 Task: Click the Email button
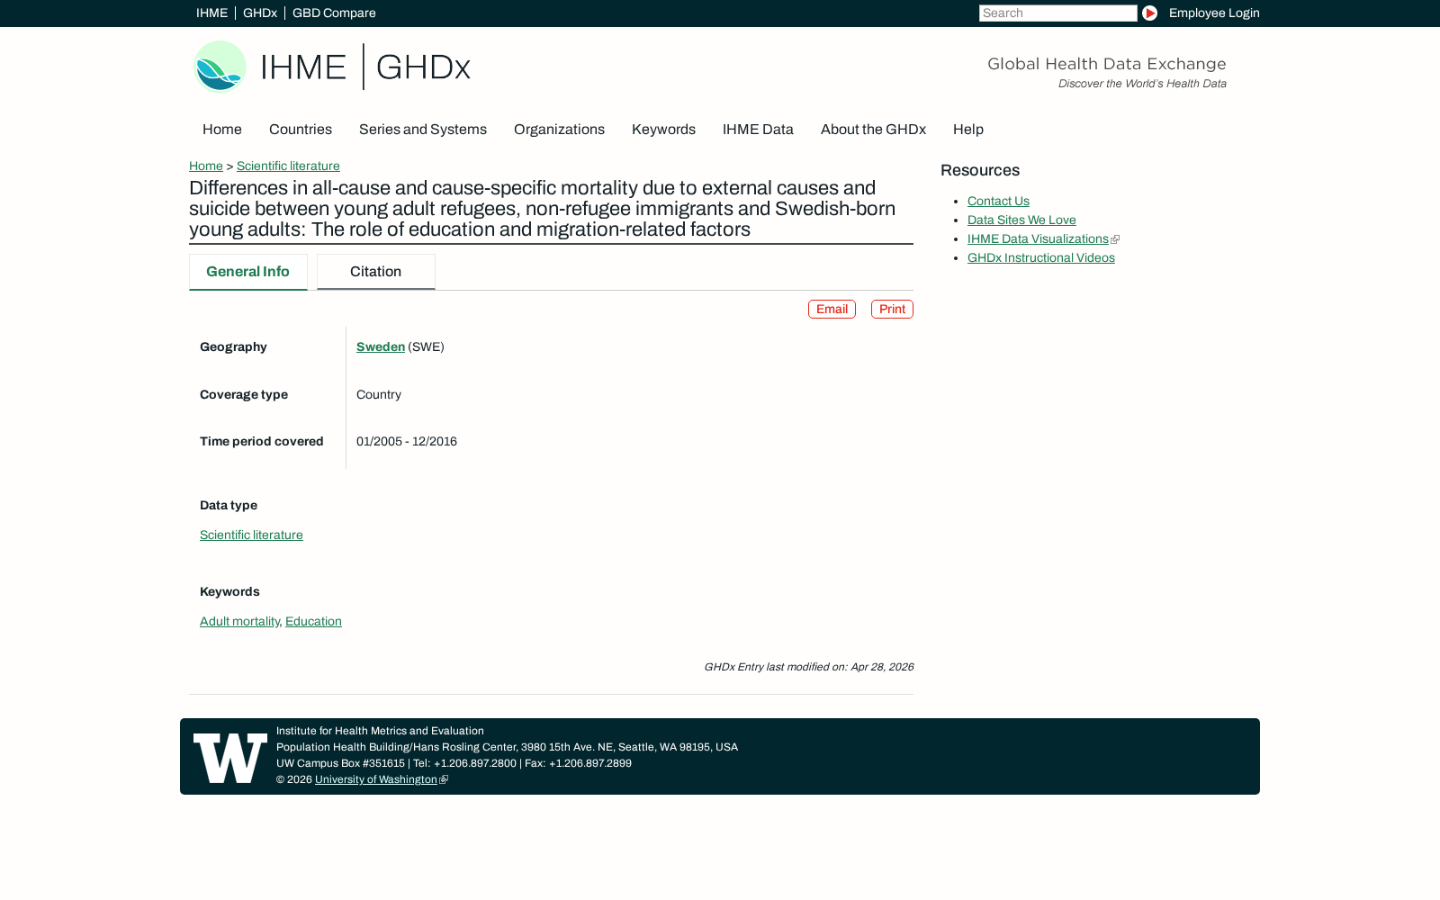(x=832, y=309)
